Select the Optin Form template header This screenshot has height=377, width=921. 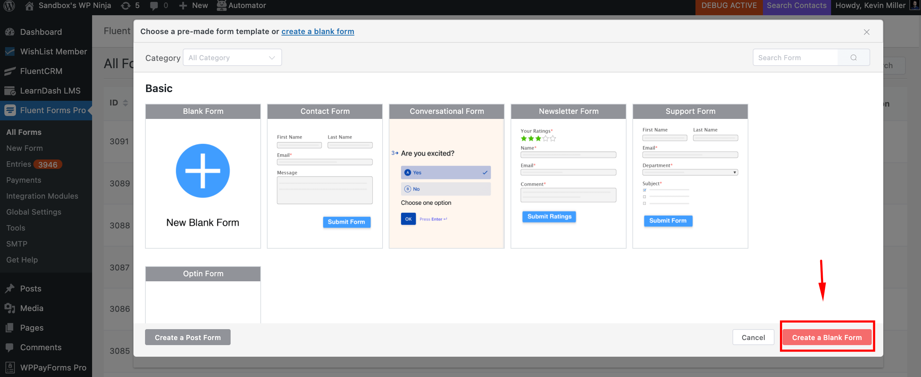(203, 274)
